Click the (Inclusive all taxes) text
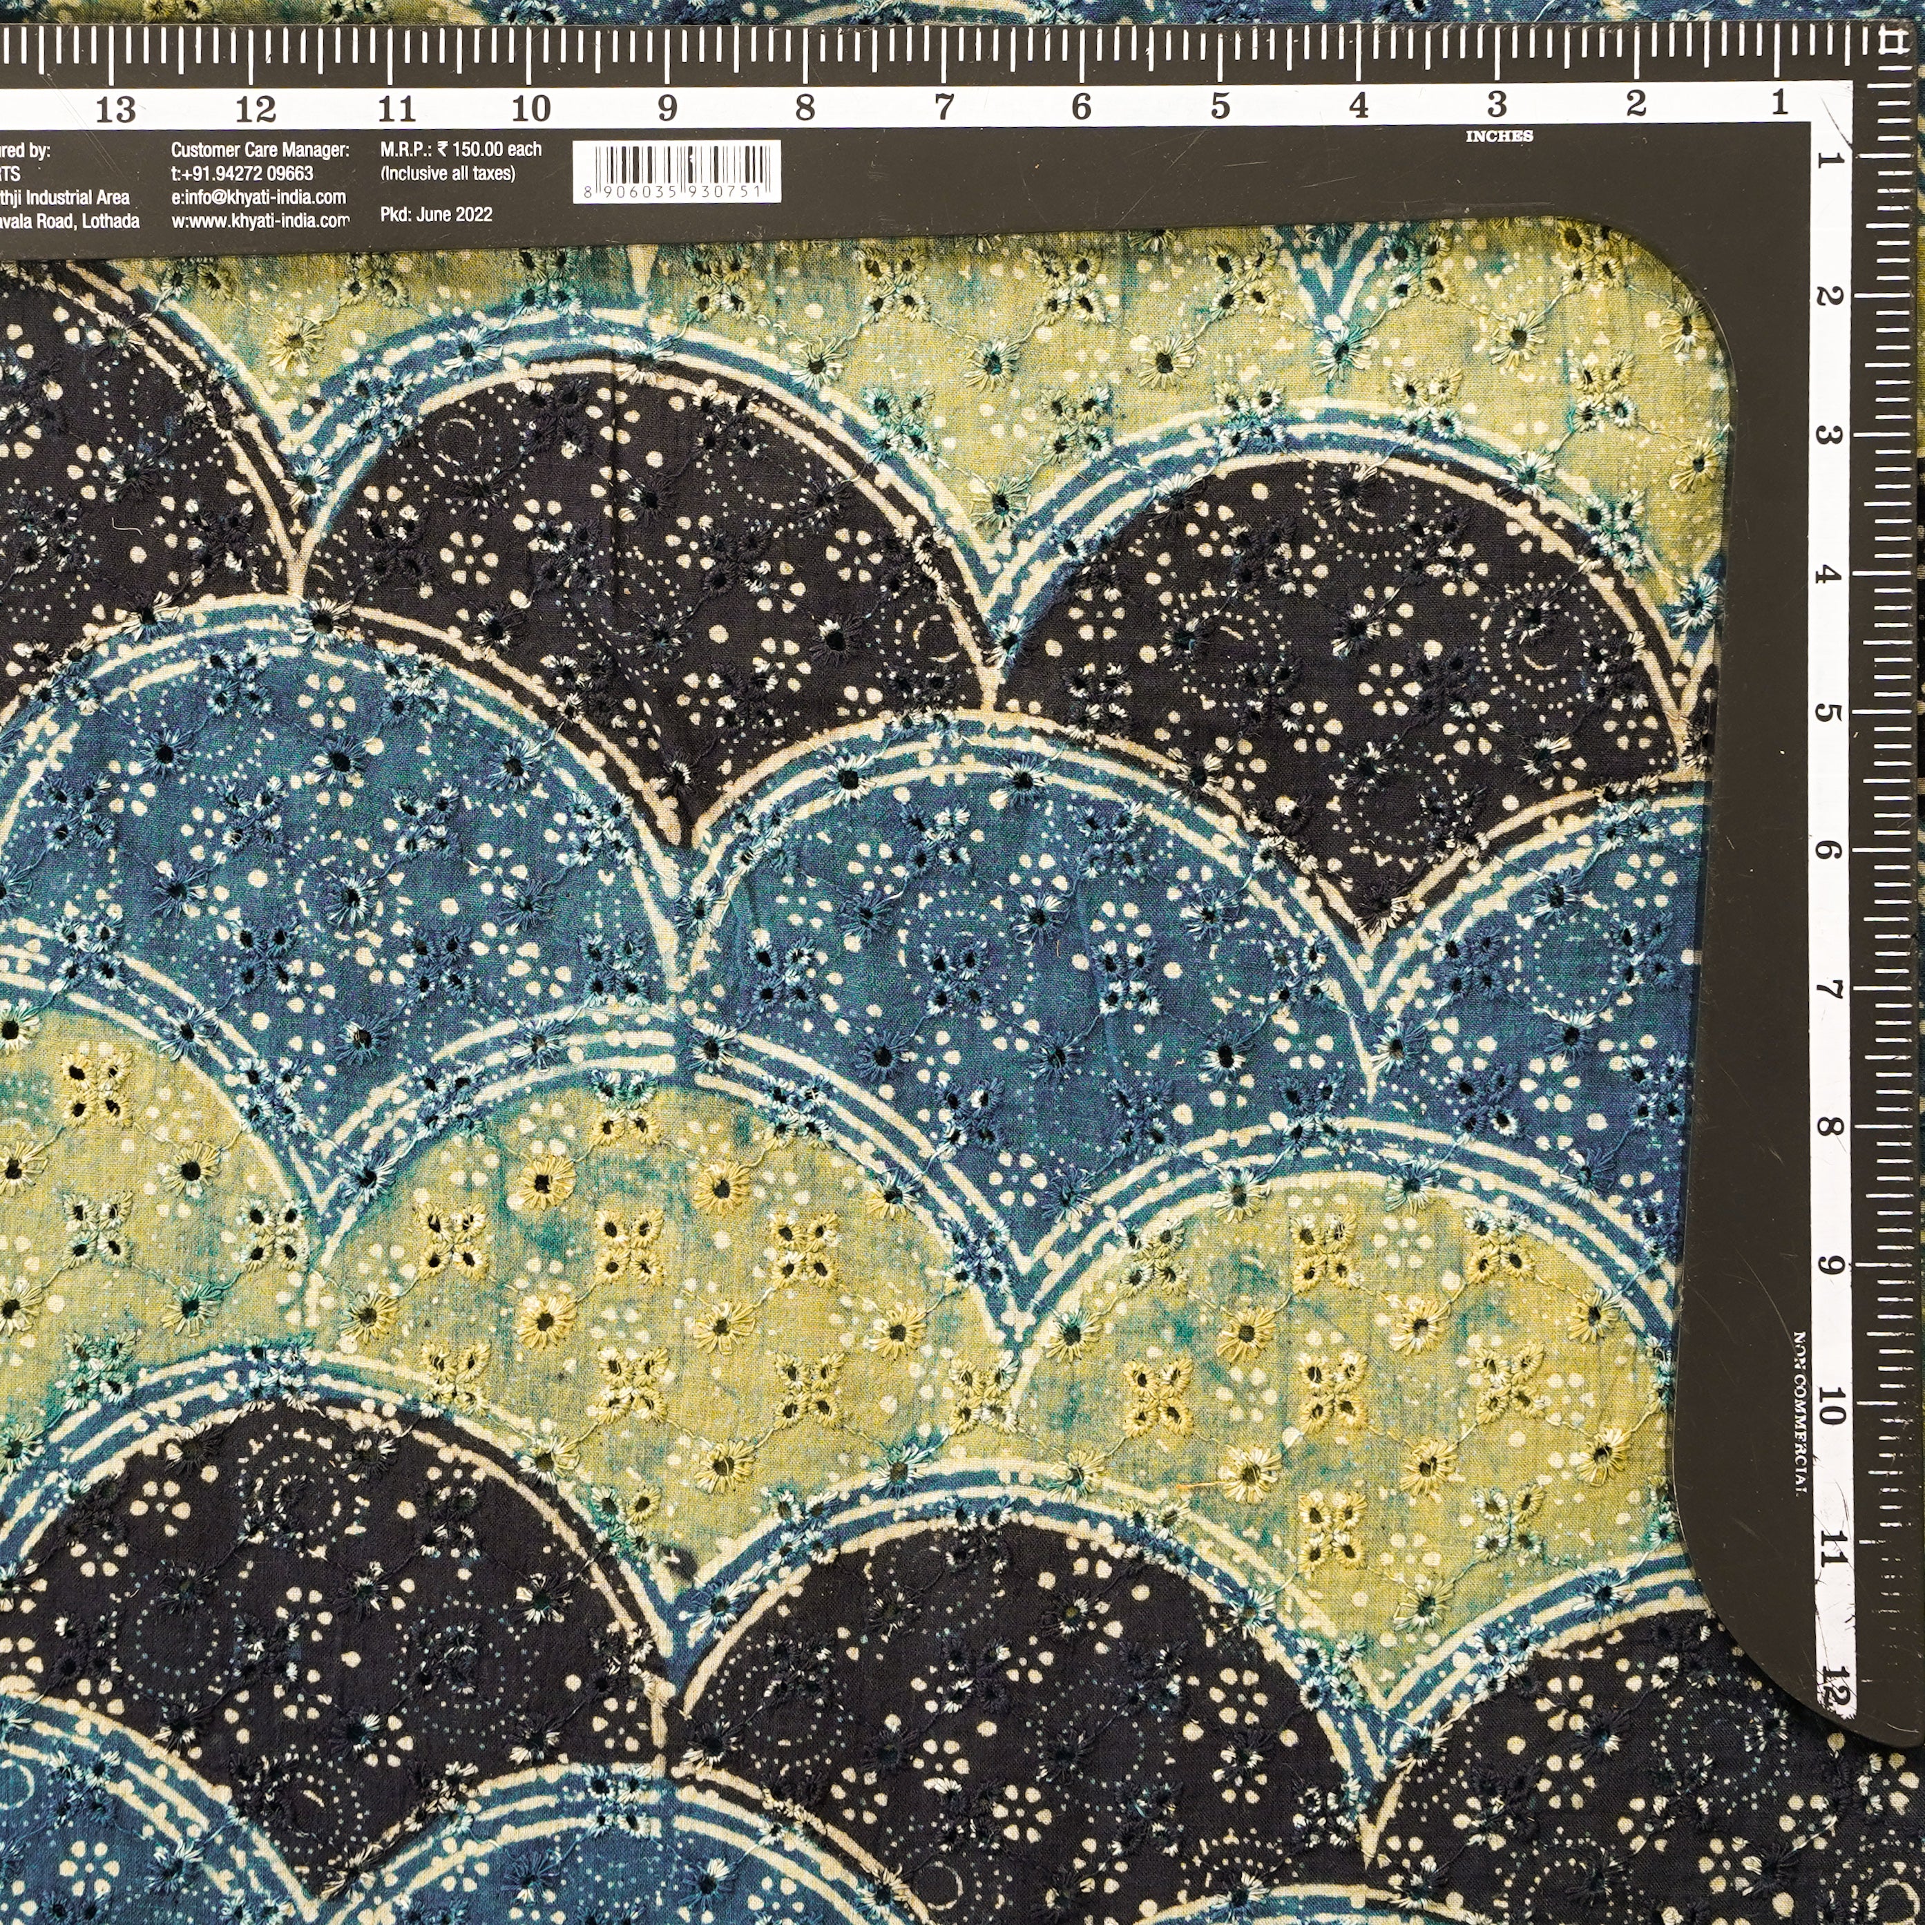Image resolution: width=1925 pixels, height=1925 pixels. click(448, 173)
